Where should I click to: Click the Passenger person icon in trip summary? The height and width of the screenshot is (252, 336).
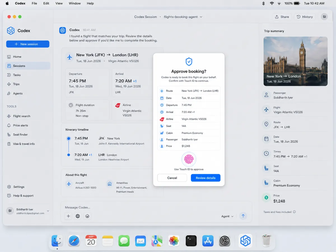point(266,95)
